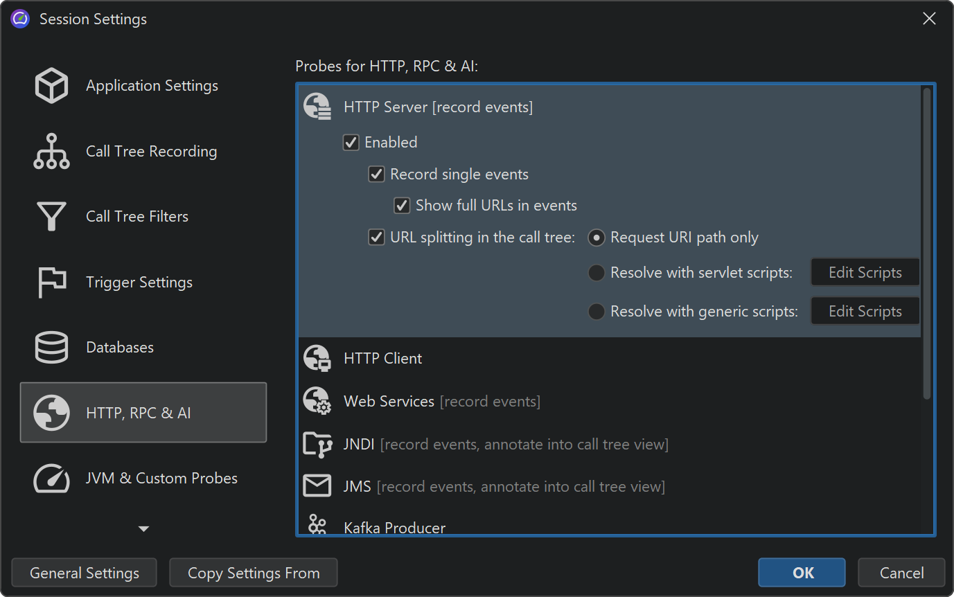Click the Kafka Producer probe icon
Viewport: 954px width, 597px height.
(317, 525)
